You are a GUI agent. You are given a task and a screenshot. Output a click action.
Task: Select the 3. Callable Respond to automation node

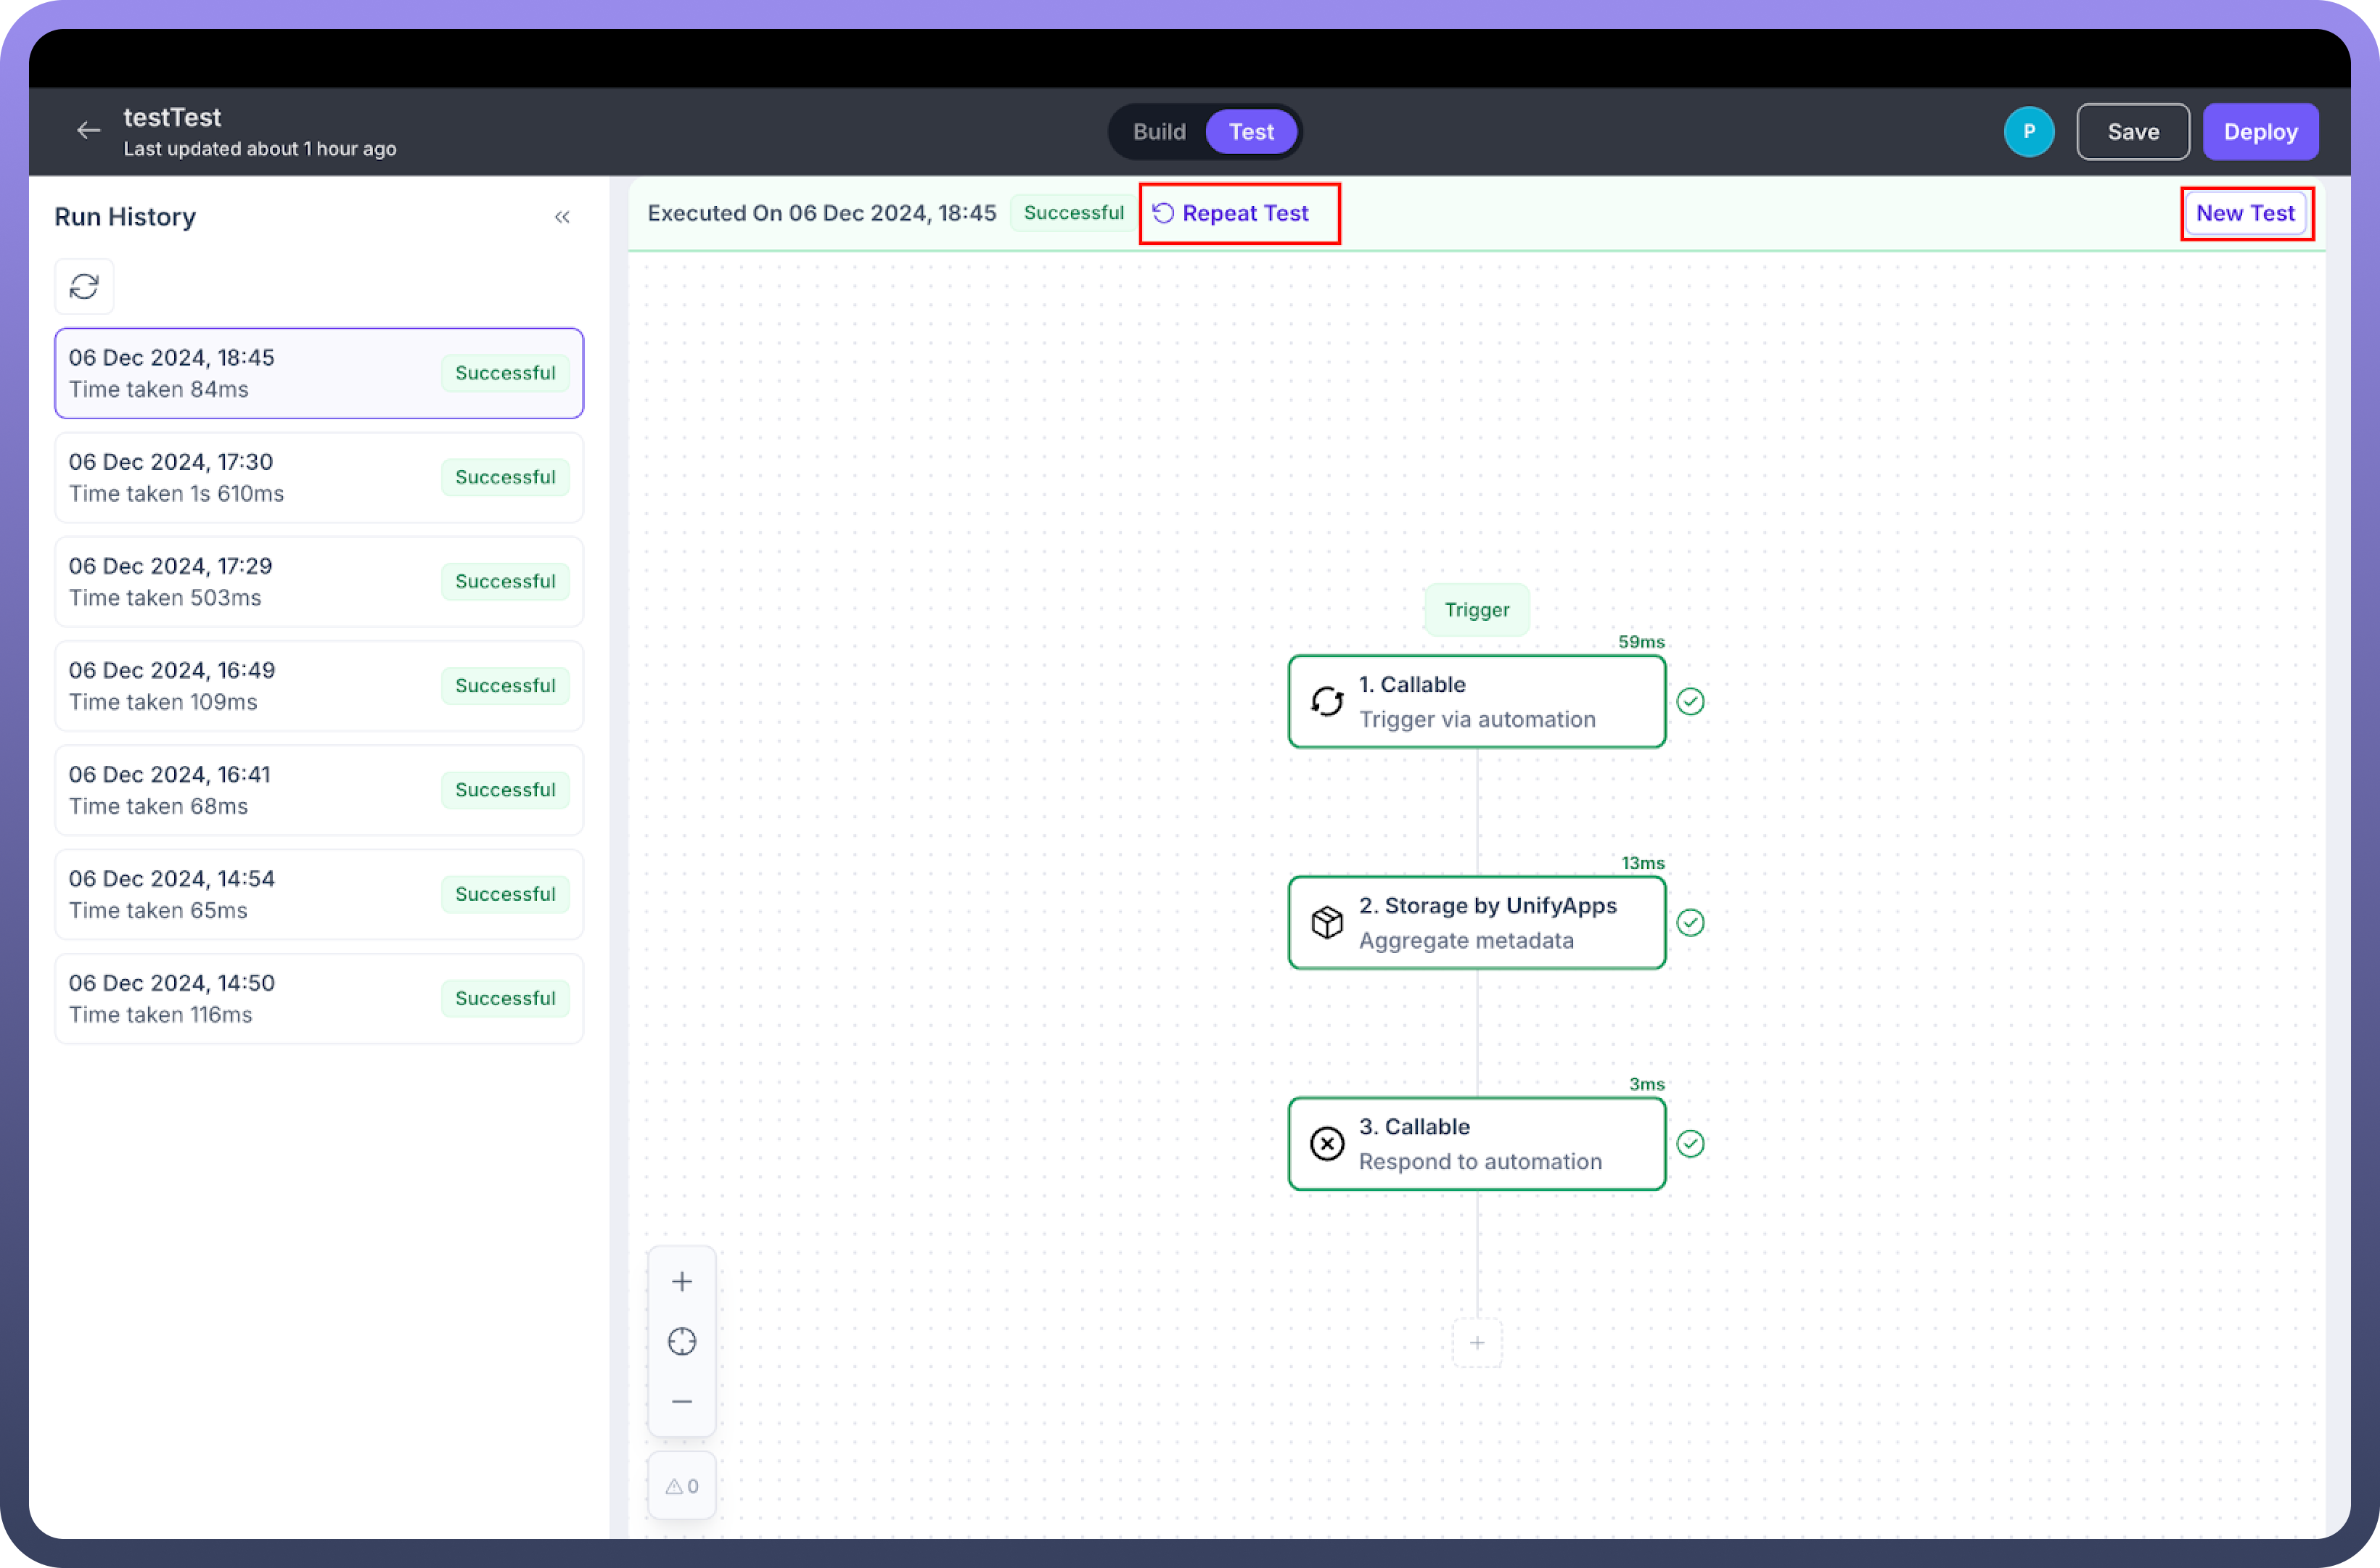1477,1144
